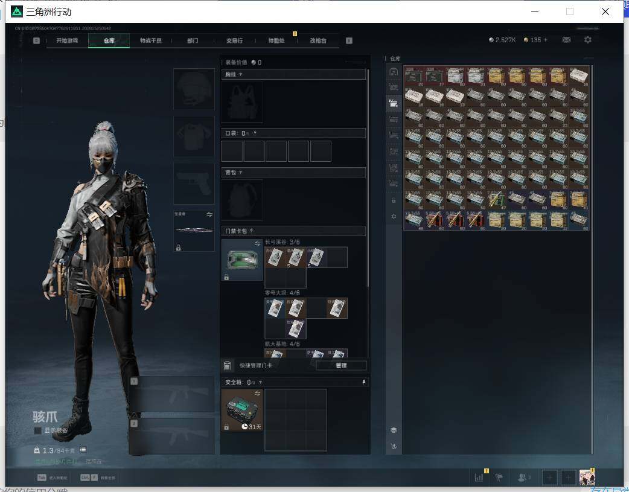Open the weight details list icon
This screenshot has width=629, height=492.
(83, 450)
